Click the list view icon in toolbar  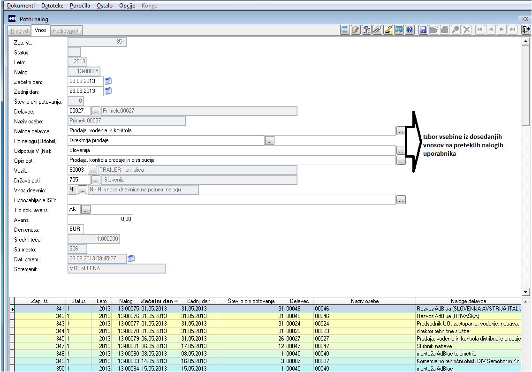pyautogui.click(x=345, y=30)
